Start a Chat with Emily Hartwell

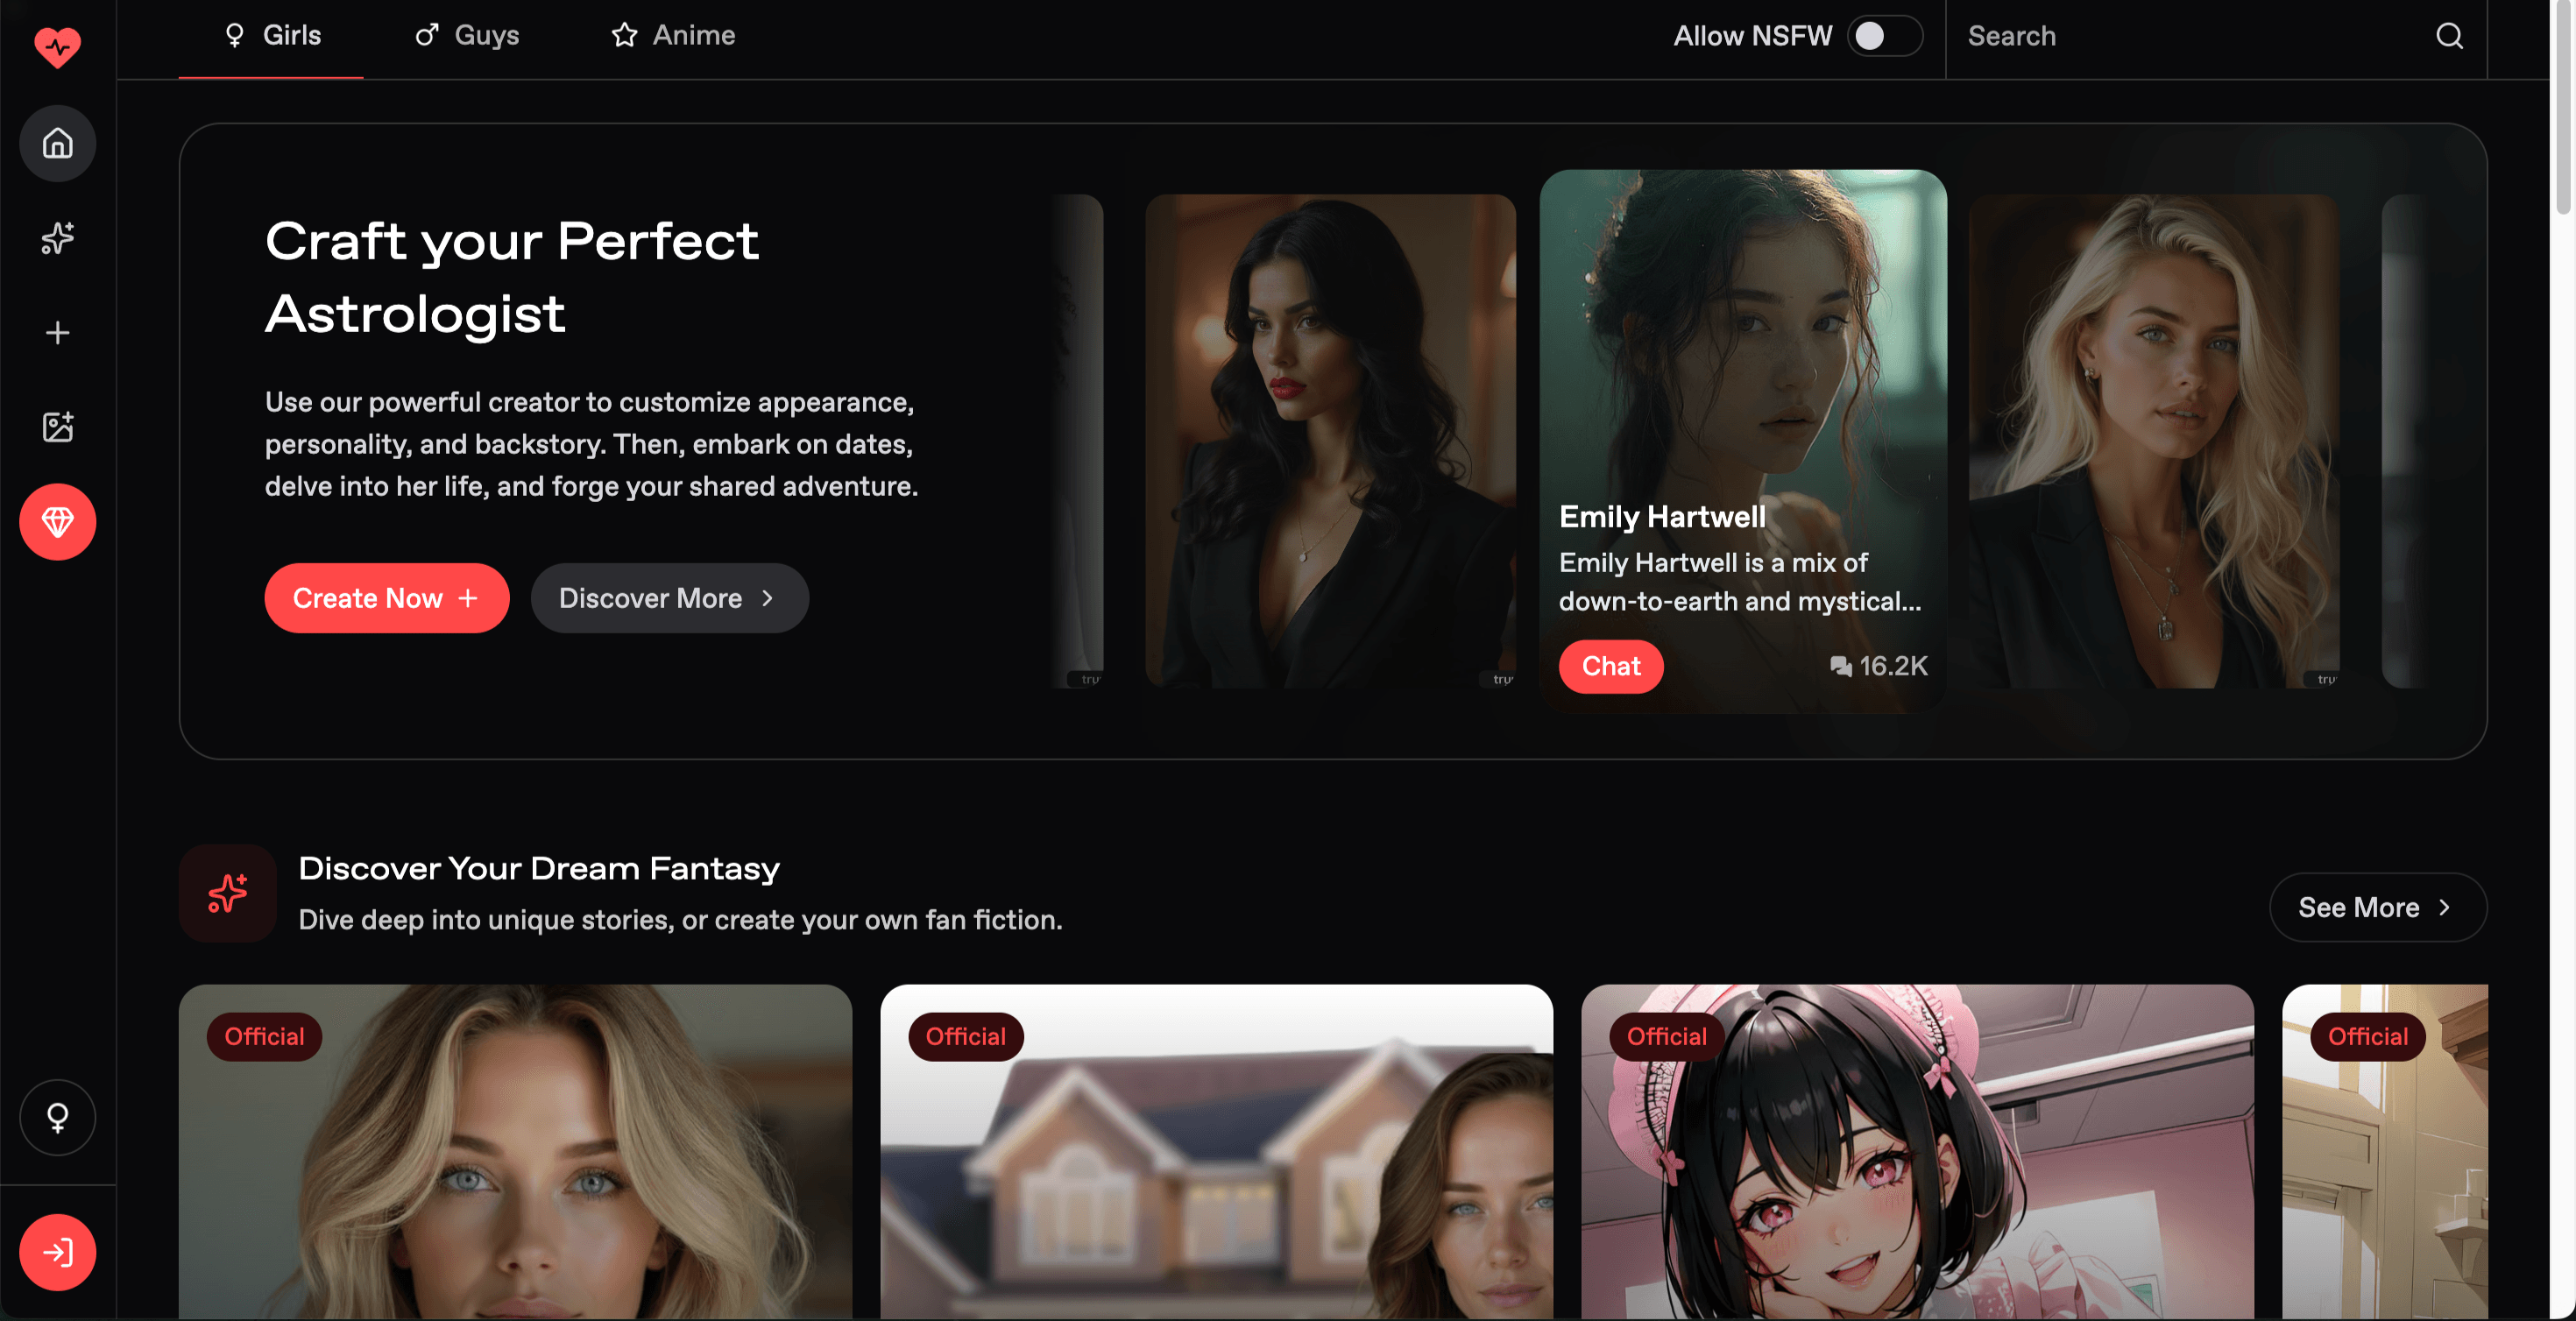1610,666
